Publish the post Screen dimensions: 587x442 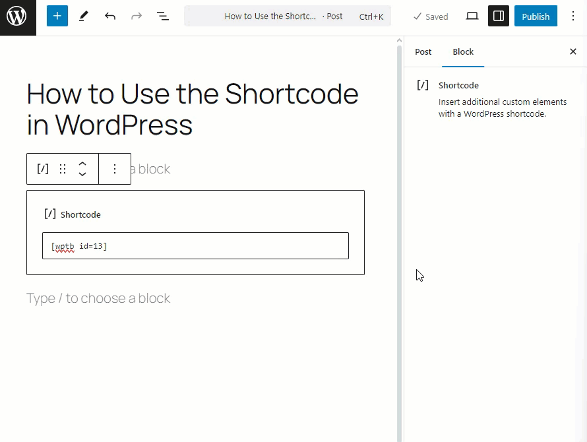(x=536, y=16)
